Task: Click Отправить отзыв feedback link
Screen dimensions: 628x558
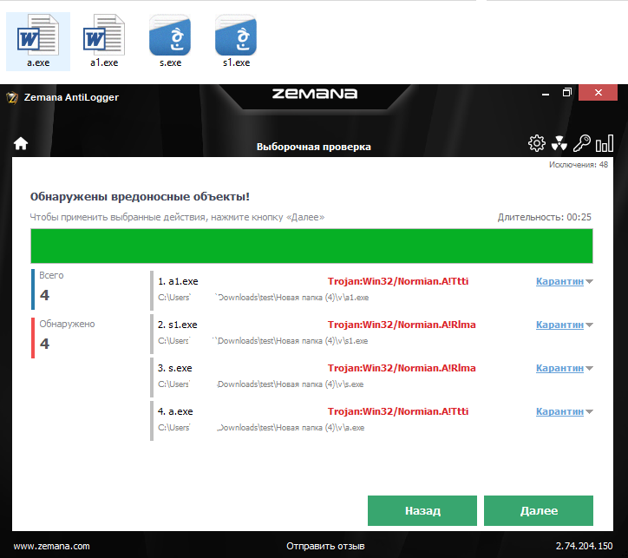Action: coord(325,546)
